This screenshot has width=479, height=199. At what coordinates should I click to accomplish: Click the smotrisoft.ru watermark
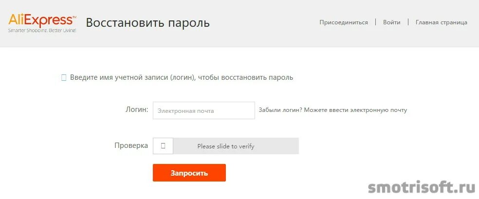[x=422, y=187]
